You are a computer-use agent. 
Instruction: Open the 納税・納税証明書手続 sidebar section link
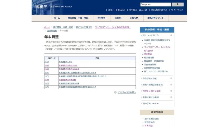153,85
